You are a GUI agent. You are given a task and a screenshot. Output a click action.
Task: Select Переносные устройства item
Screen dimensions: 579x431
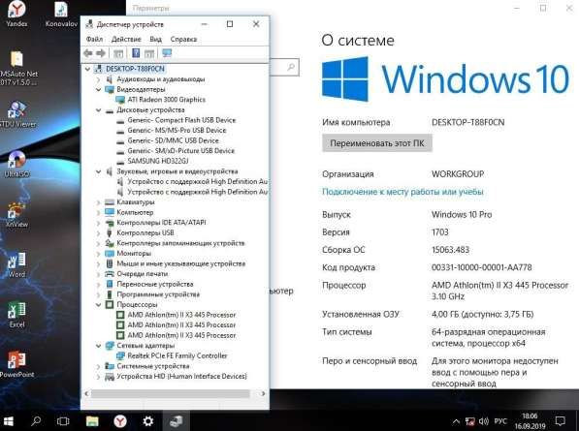coord(155,284)
